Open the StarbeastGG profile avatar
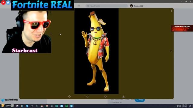193x108 pixels. [131, 6]
